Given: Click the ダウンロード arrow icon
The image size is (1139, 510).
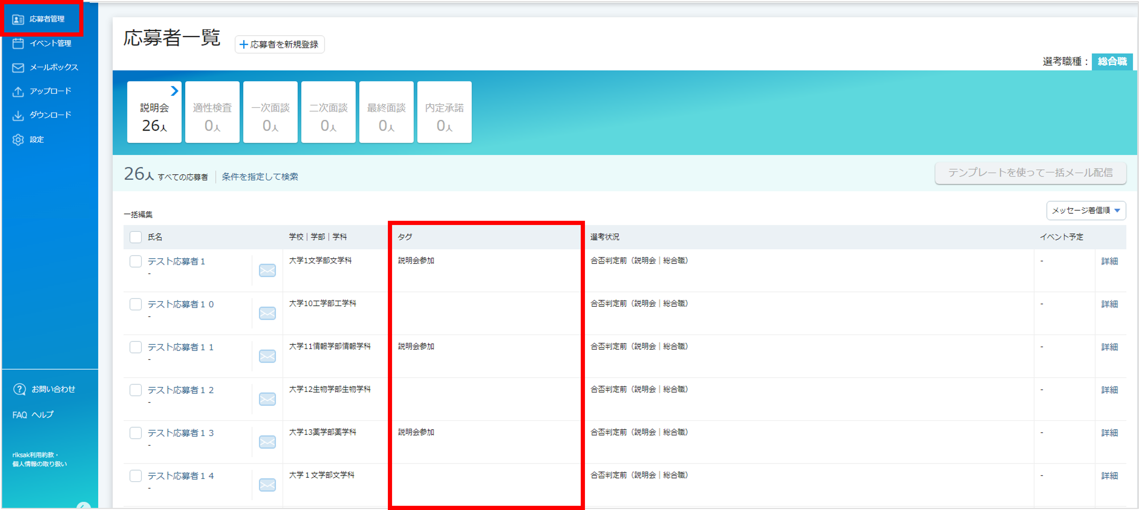Looking at the screenshot, I should tap(18, 115).
